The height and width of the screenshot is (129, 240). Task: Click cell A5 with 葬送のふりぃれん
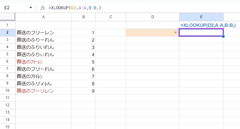click(x=44, y=55)
